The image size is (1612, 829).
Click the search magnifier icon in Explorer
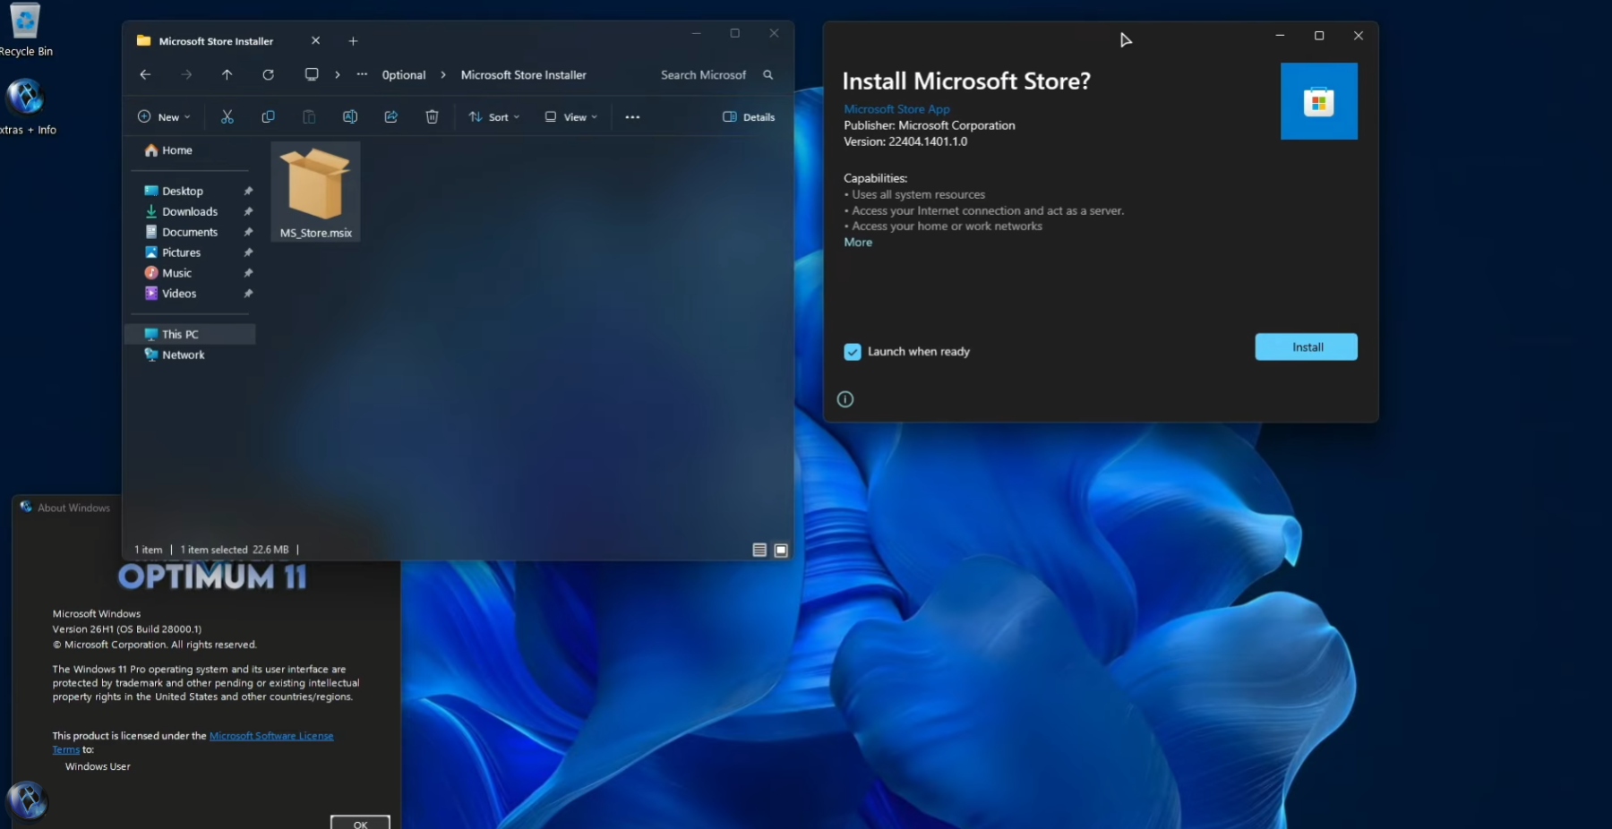pyautogui.click(x=767, y=75)
